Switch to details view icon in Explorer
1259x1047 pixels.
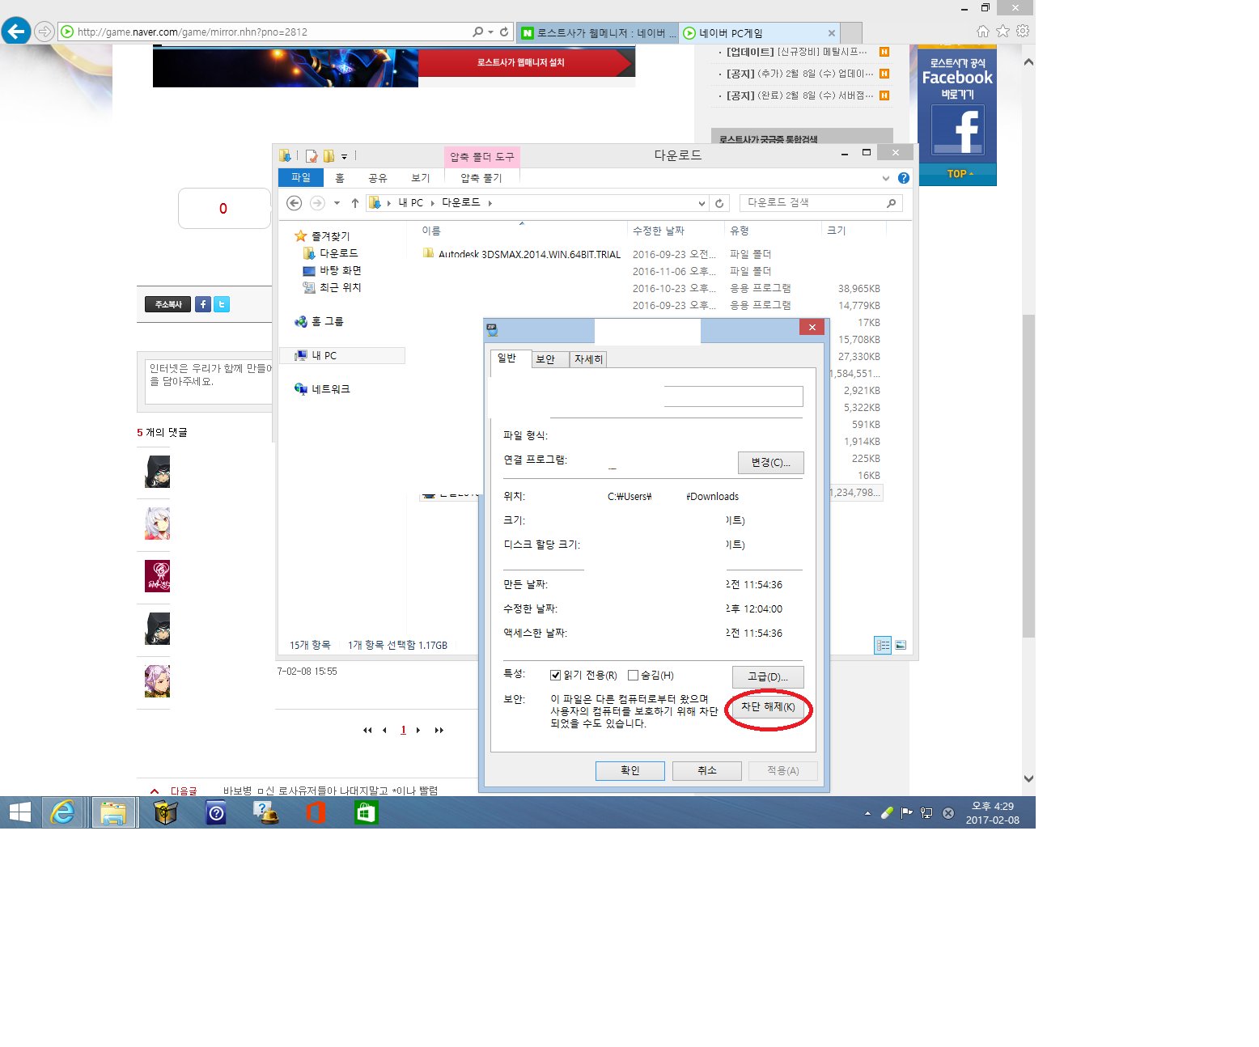click(883, 645)
